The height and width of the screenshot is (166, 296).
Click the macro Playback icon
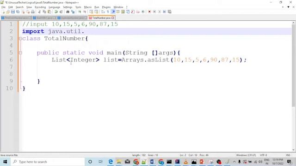point(159,12)
